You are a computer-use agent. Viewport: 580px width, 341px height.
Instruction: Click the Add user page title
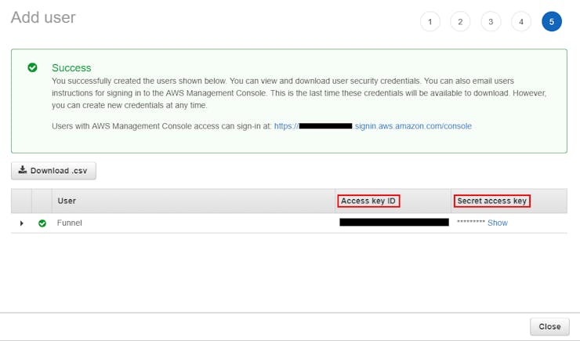[43, 17]
